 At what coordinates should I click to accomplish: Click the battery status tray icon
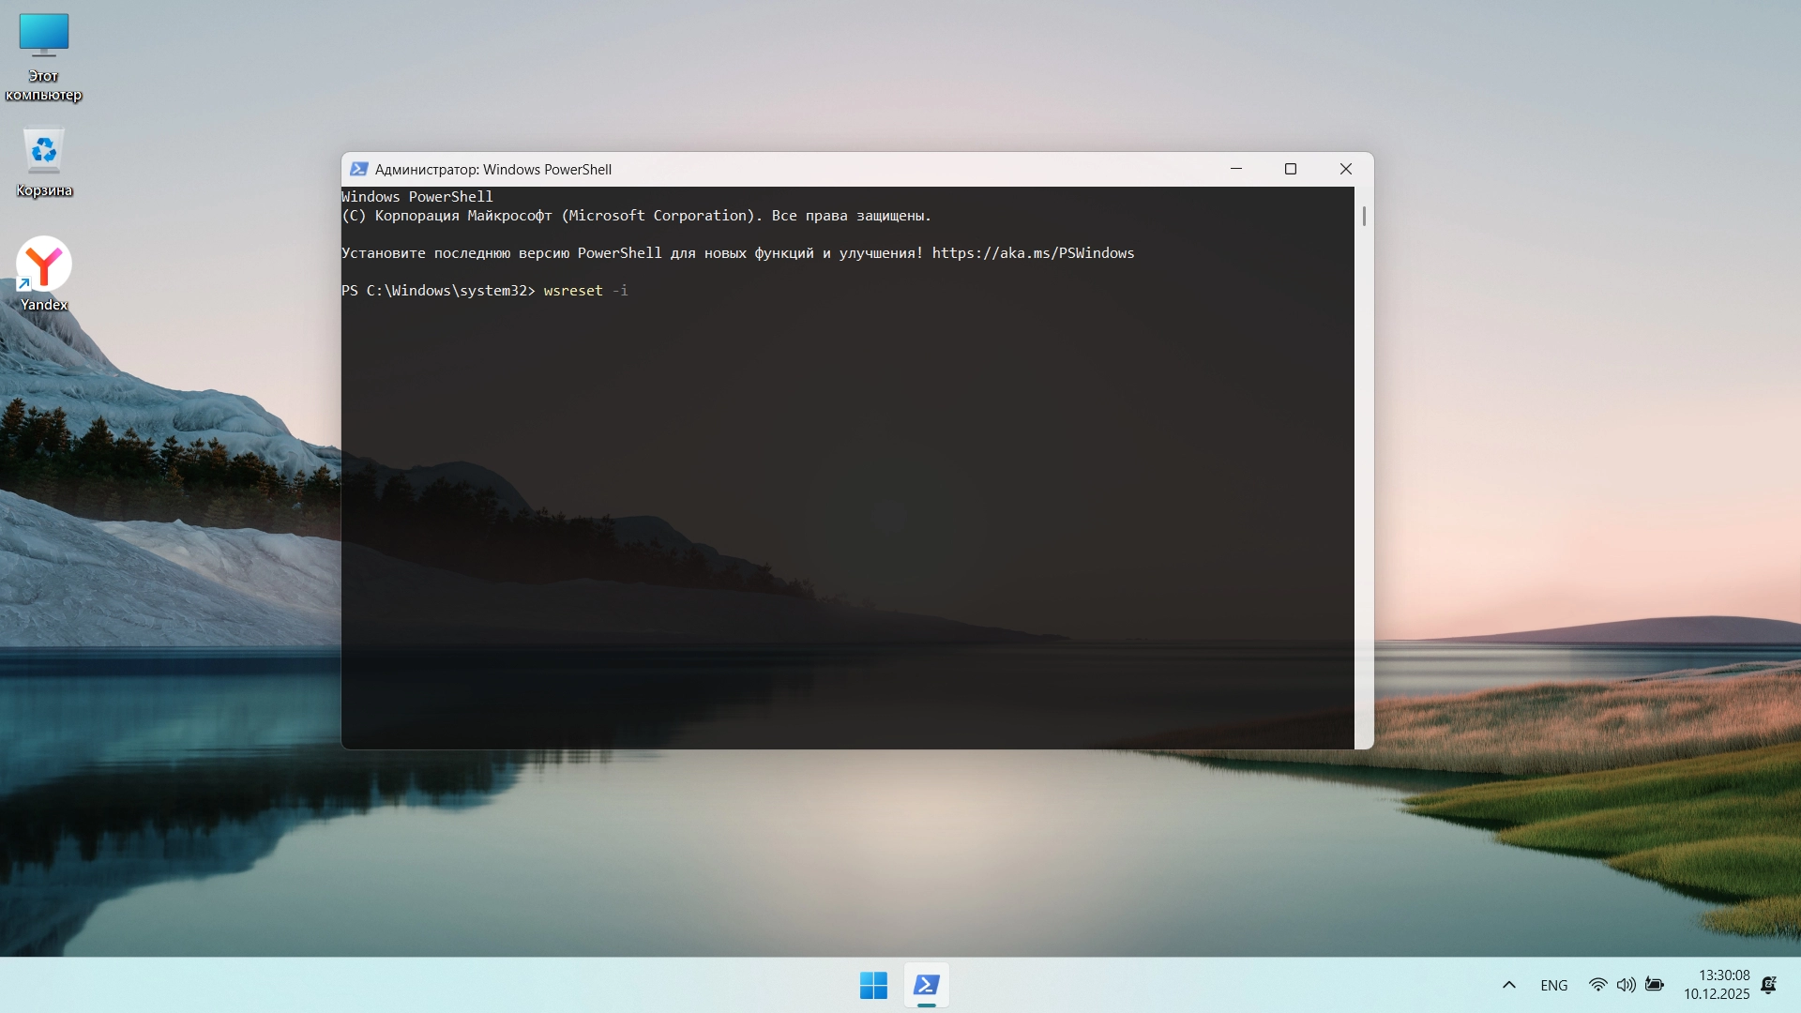click(1655, 985)
